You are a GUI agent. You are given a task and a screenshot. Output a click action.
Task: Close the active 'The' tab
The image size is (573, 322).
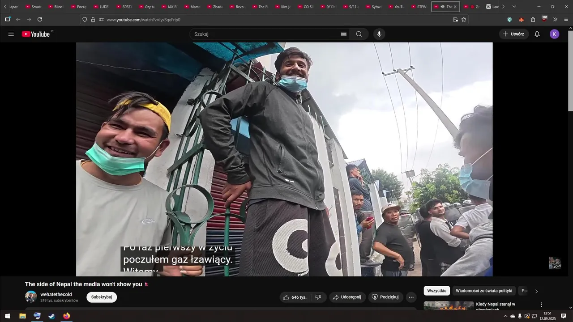click(x=455, y=7)
